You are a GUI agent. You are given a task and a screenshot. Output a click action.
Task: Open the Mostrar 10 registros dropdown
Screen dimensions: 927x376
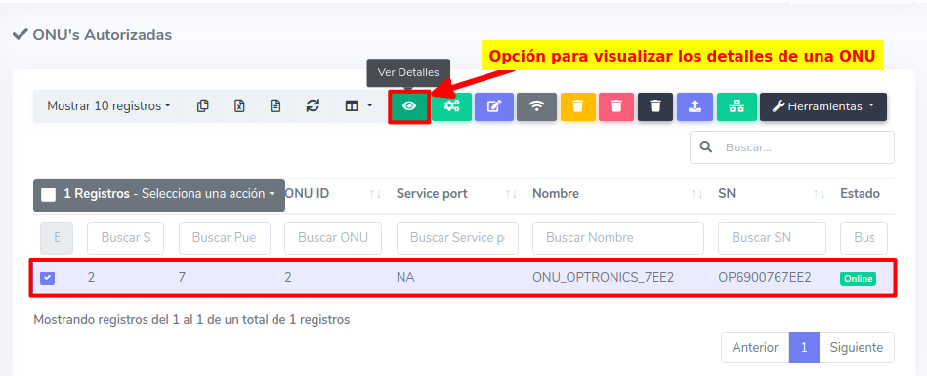coord(108,105)
